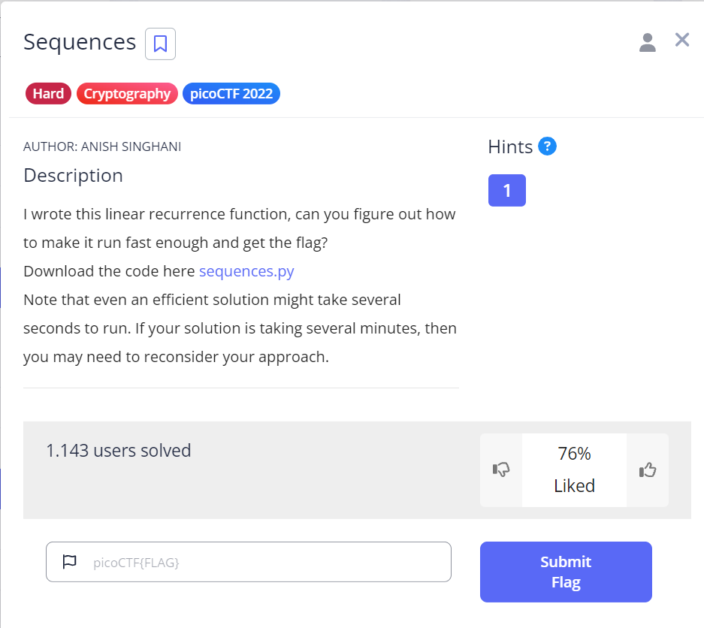Viewport: 704px width, 628px height.
Task: Toggle the bookmark for this challenge
Action: coord(159,44)
